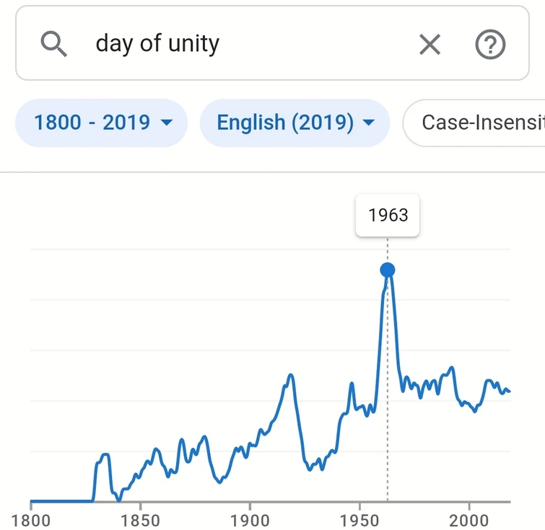Click the highlighted 1963 data point dot

click(x=388, y=270)
